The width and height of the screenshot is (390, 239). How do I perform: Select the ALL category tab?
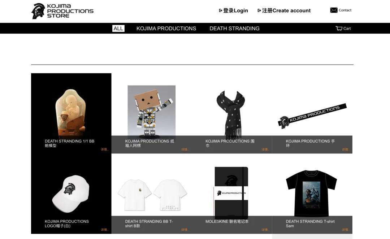(118, 29)
